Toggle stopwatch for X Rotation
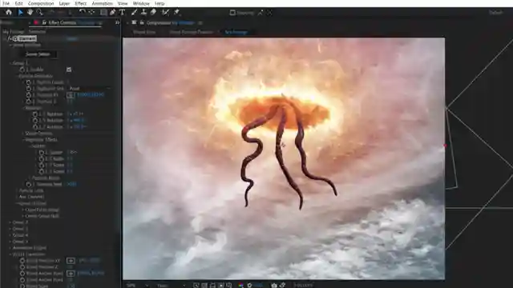 coord(35,114)
